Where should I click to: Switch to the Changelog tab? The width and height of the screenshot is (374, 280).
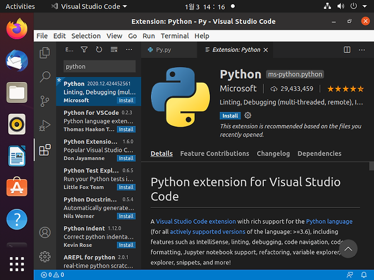273,154
